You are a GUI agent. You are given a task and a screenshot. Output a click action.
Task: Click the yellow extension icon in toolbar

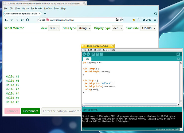pyautogui.click(x=134, y=20)
